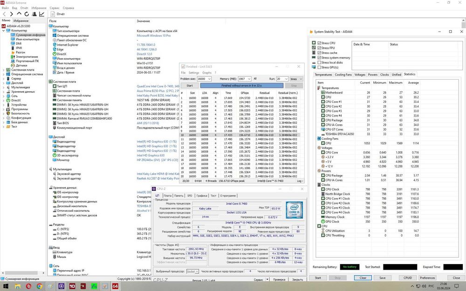
Task: Click the Устройства icon in left tree
Action: (x=8, y=105)
